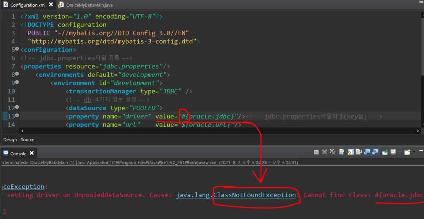Click the Java file icon on OralceMyBatisMain tab
Screen dimensions: 424x219
pyautogui.click(x=61, y=5)
